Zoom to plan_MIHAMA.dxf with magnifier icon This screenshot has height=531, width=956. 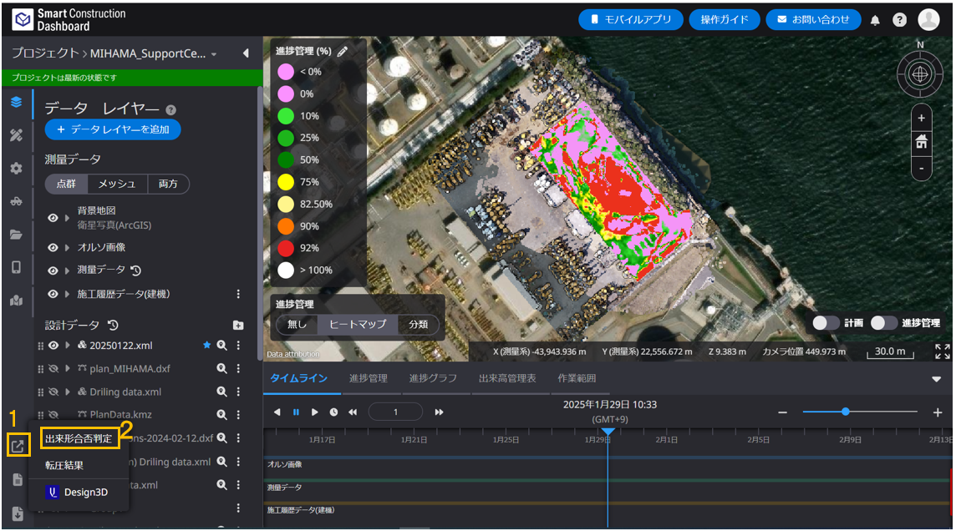(222, 368)
